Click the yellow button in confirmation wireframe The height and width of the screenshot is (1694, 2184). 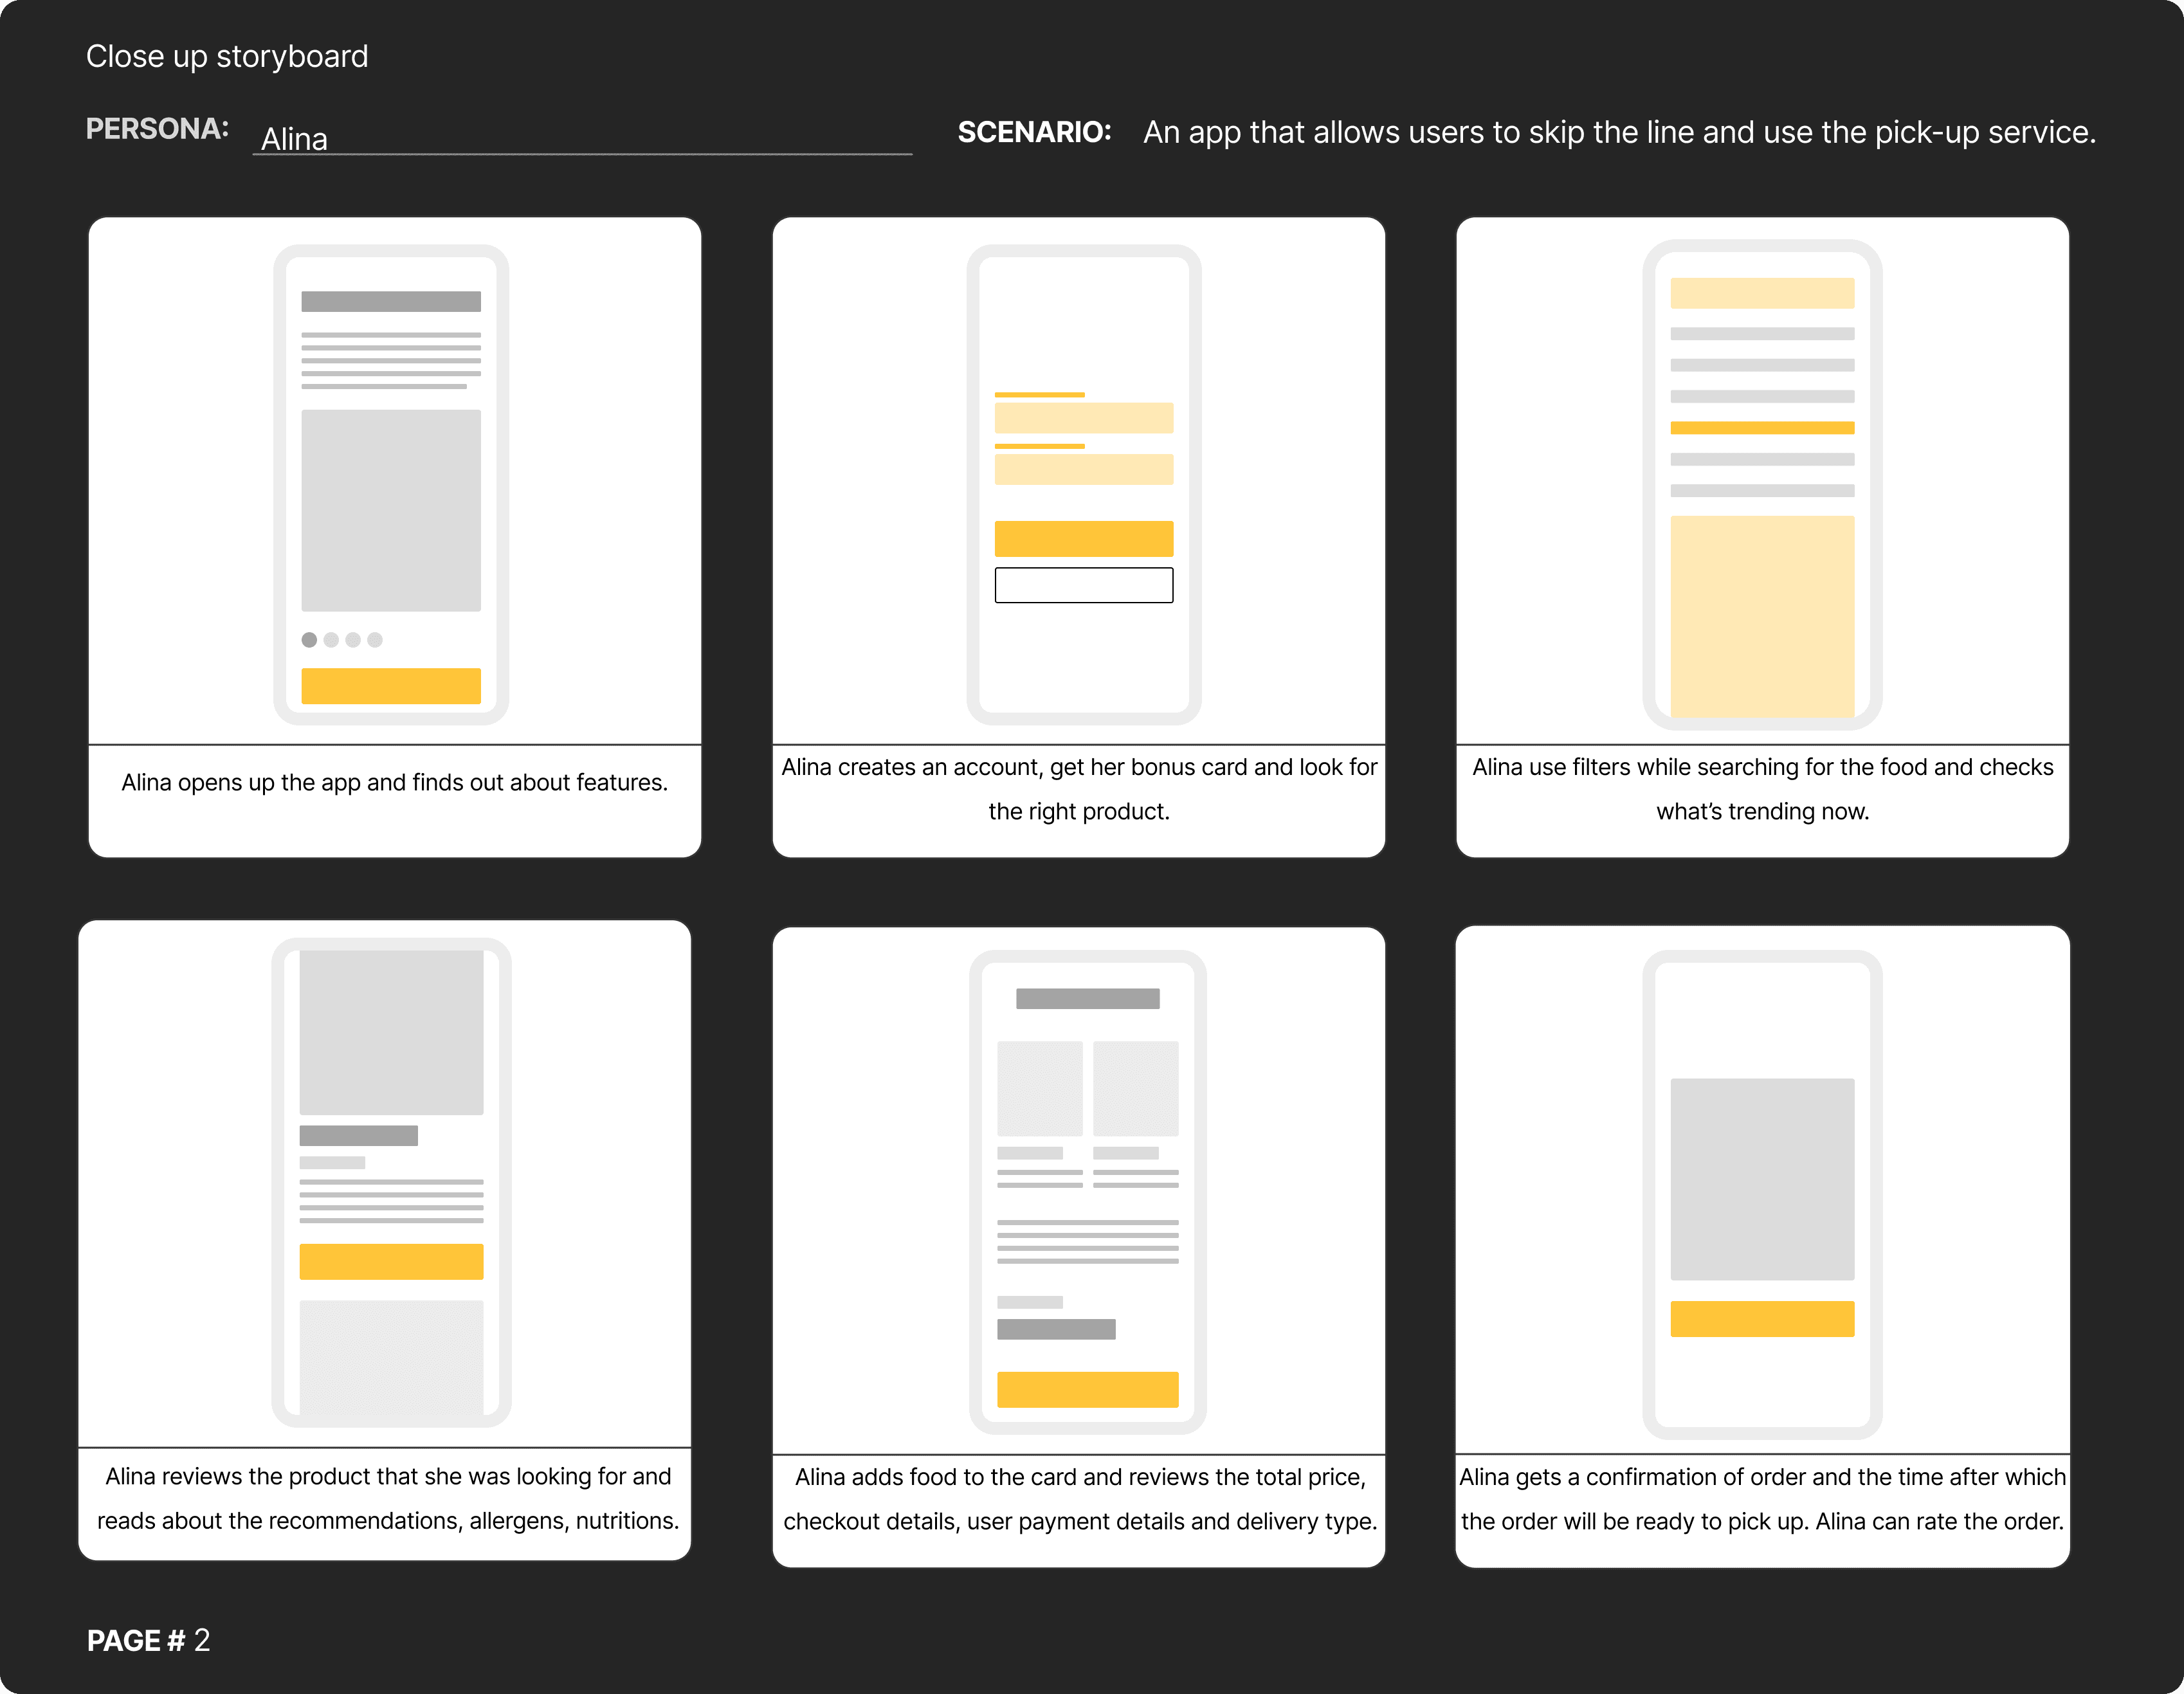[1762, 1319]
